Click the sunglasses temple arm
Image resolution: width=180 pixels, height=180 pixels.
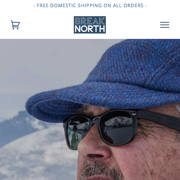pos(158,118)
